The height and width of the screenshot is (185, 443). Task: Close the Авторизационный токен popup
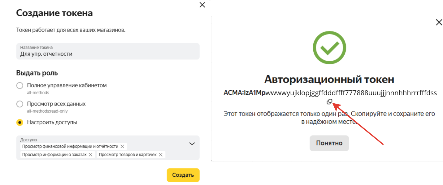pyautogui.click(x=439, y=22)
